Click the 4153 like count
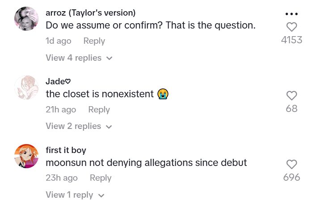Screen dimensions: 313x207 (x=292, y=40)
